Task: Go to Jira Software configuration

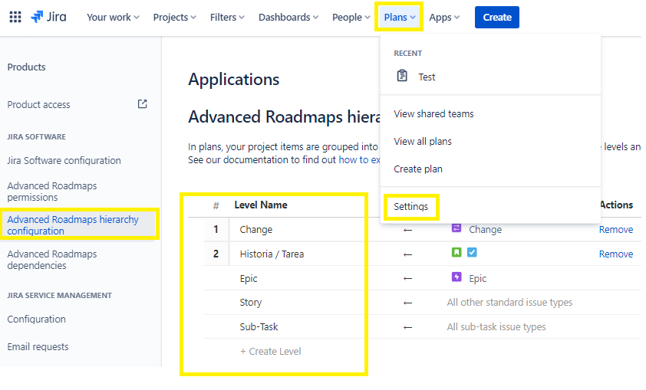Action: (64, 160)
